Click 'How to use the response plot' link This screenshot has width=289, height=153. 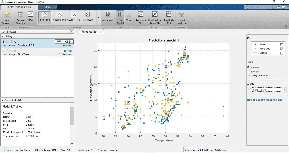pos(264,100)
